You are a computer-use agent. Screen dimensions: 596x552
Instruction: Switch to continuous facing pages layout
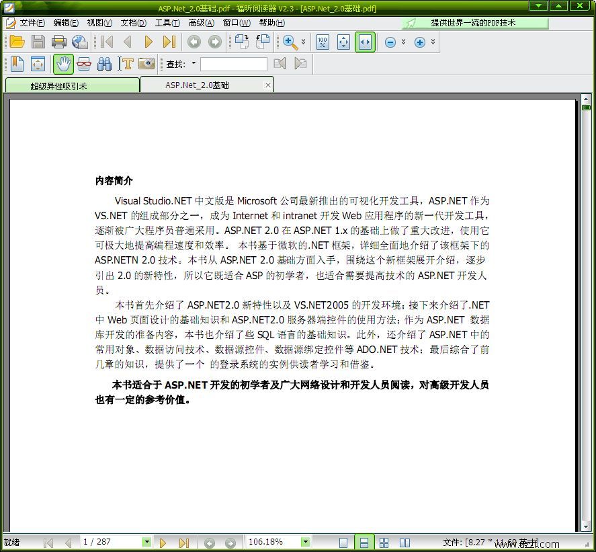pyautogui.click(x=384, y=543)
